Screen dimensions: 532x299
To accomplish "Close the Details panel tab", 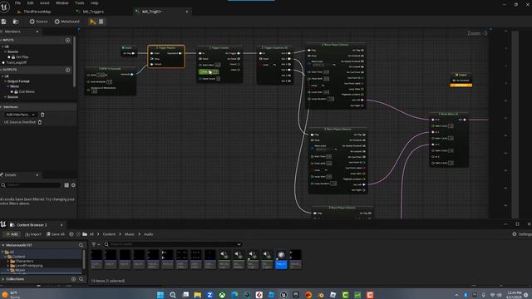I will click(x=37, y=175).
